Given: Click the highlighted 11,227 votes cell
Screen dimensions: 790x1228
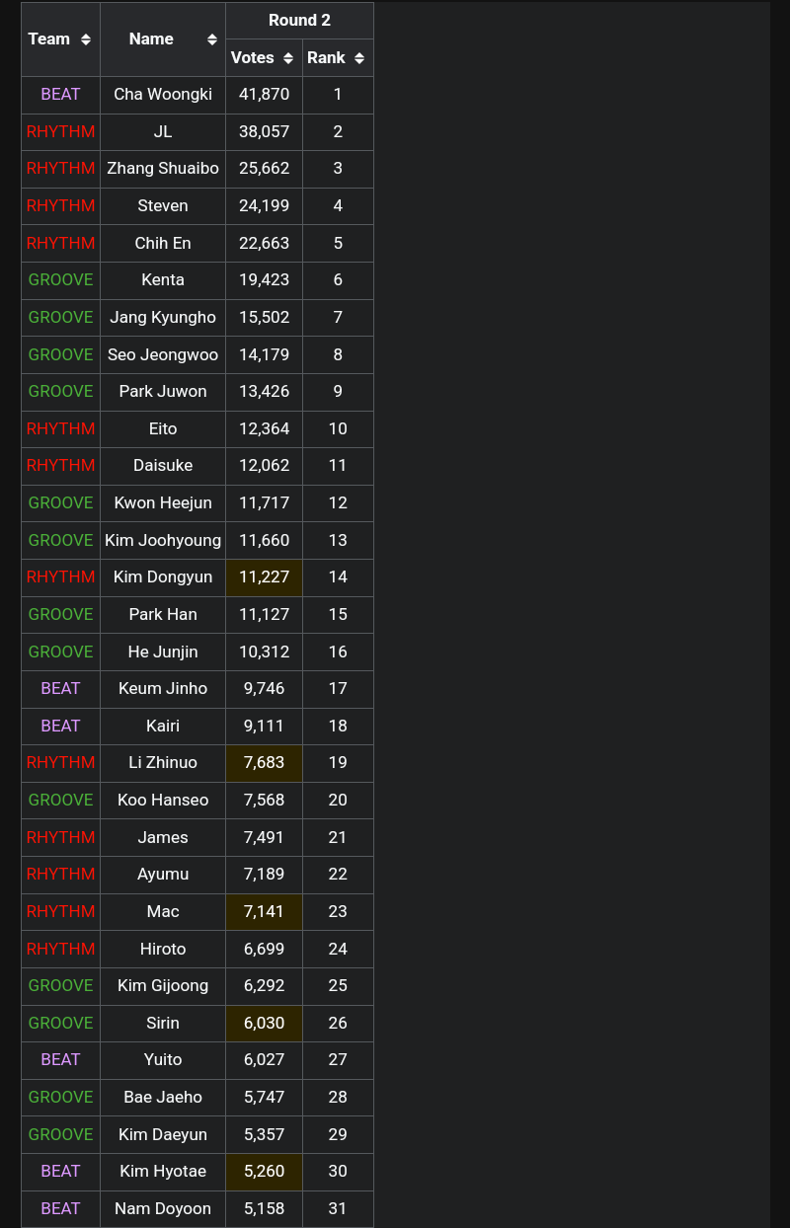Looking at the screenshot, I should pyautogui.click(x=264, y=577).
